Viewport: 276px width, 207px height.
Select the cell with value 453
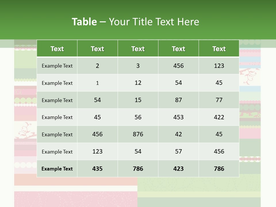179,117
